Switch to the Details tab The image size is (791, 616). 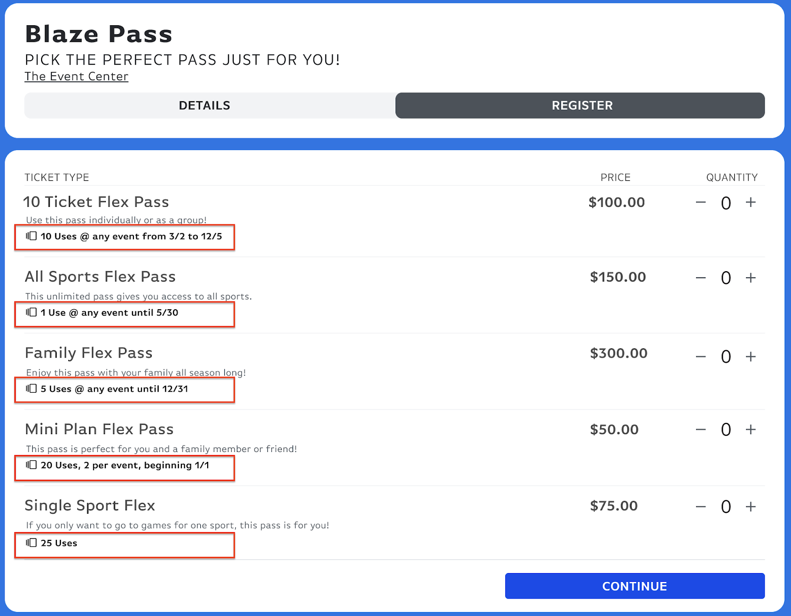[204, 105]
